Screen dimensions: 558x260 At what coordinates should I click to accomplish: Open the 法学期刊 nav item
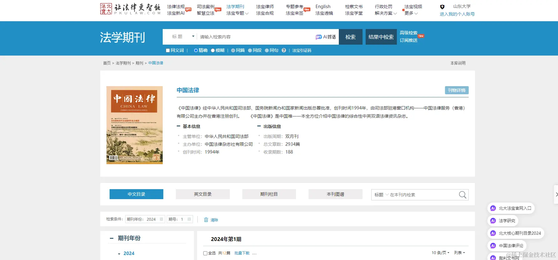[235, 7]
